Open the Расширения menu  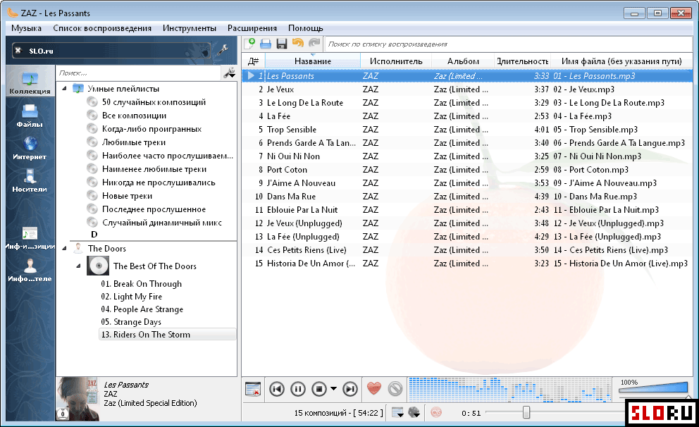[252, 28]
